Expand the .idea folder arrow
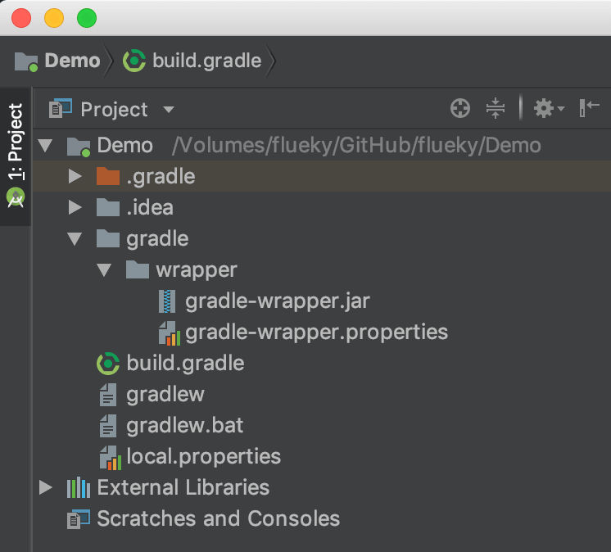The height and width of the screenshot is (552, 611). [x=75, y=208]
